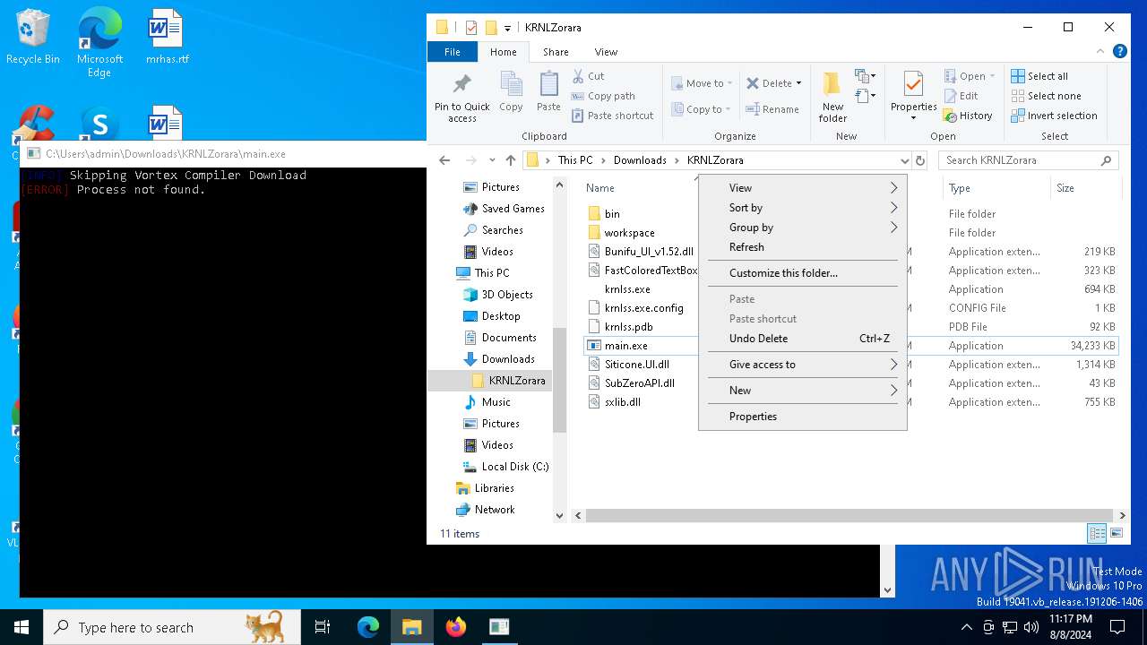Viewport: 1147px width, 645px height.
Task: Choose Customize this folder
Action: (x=802, y=273)
